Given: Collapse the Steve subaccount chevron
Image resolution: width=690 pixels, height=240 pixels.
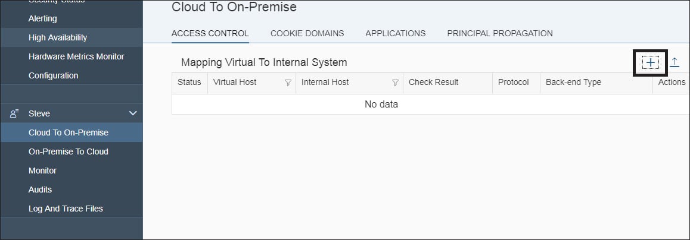Looking at the screenshot, I should (132, 113).
